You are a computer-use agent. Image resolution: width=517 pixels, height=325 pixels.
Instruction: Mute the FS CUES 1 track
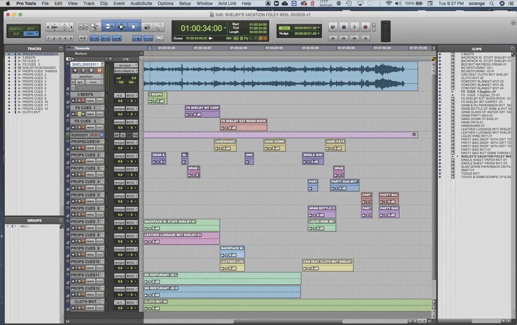[x=83, y=114]
